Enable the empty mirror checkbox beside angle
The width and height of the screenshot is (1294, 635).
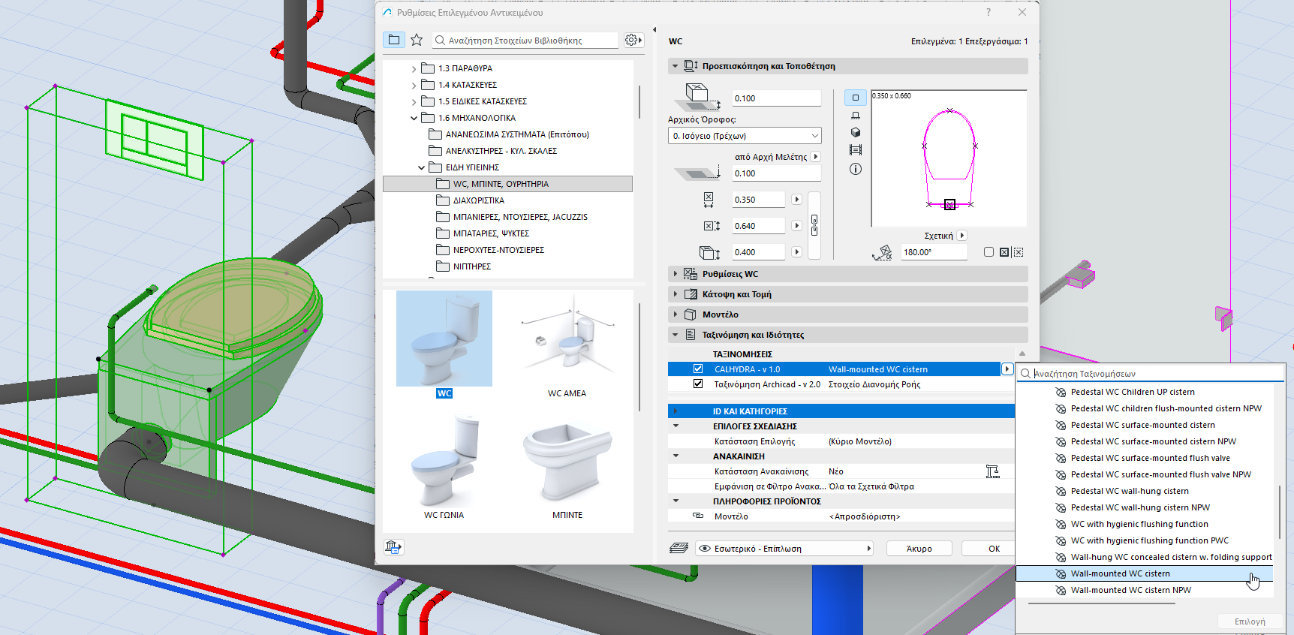[989, 252]
